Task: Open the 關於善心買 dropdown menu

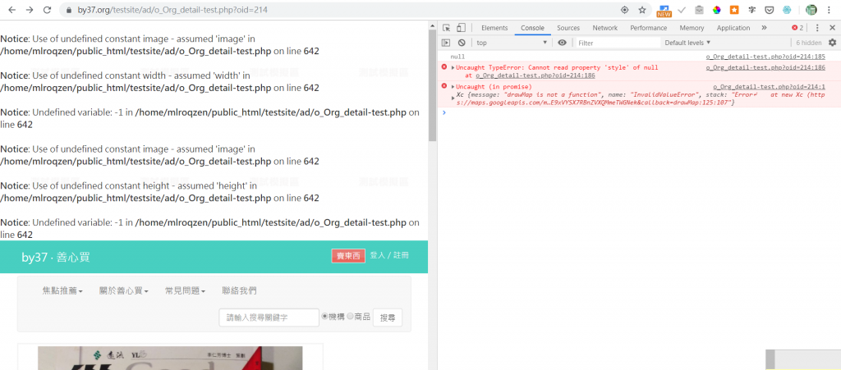Action: tap(124, 290)
